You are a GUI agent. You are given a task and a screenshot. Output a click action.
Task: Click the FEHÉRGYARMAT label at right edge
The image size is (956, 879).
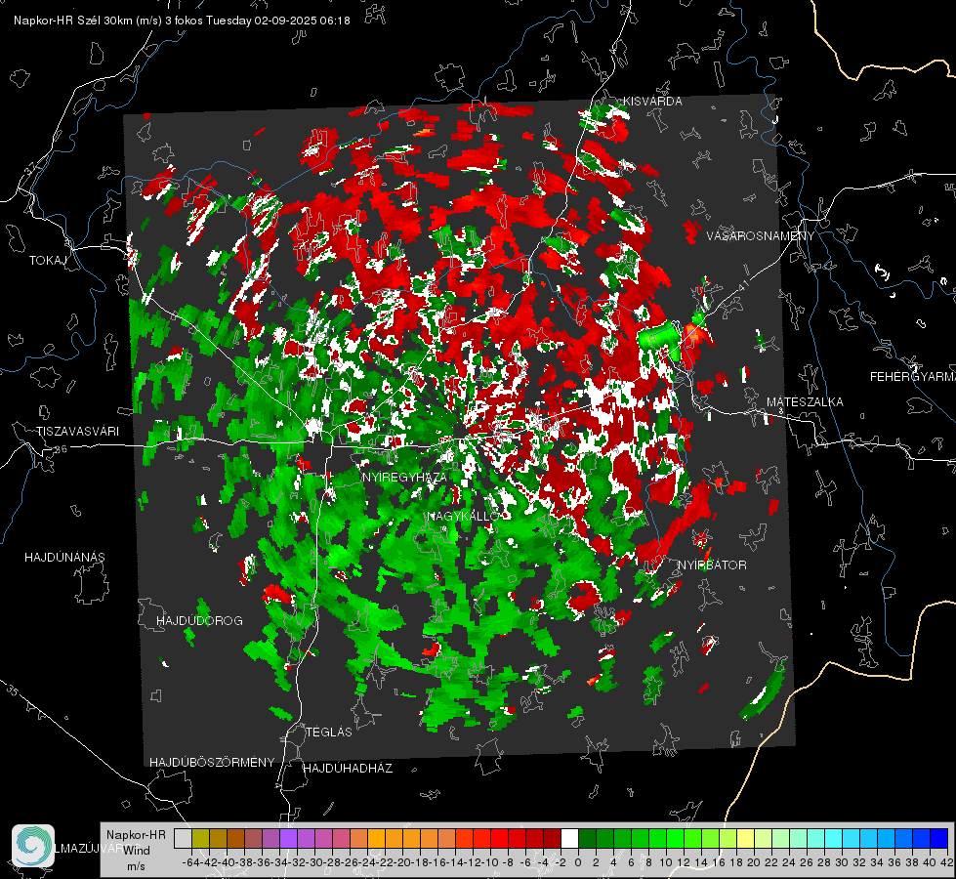coord(913,377)
